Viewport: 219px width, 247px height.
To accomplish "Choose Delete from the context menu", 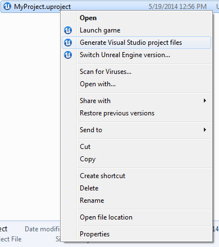I will coord(136,188).
